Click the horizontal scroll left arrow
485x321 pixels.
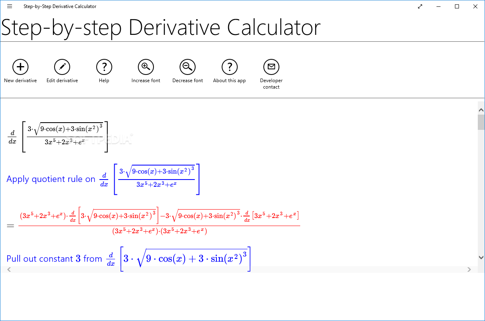point(9,270)
